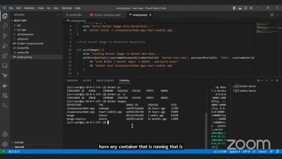The height and width of the screenshot is (159, 282).
Task: Click the feedback icon in status bar
Action: click(271, 151)
